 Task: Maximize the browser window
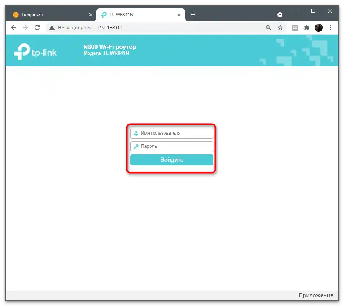pos(313,11)
